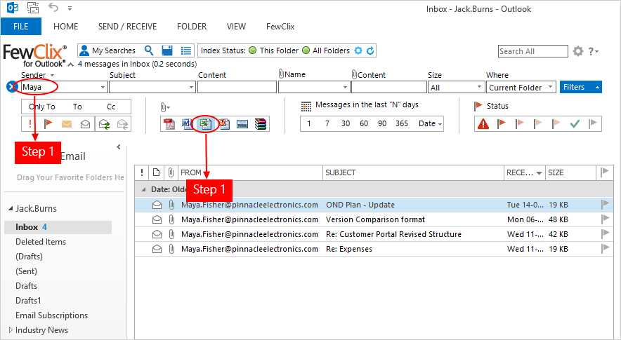Open FewClix settings gray gear icon
The height and width of the screenshot is (340, 621).
pyautogui.click(x=578, y=51)
